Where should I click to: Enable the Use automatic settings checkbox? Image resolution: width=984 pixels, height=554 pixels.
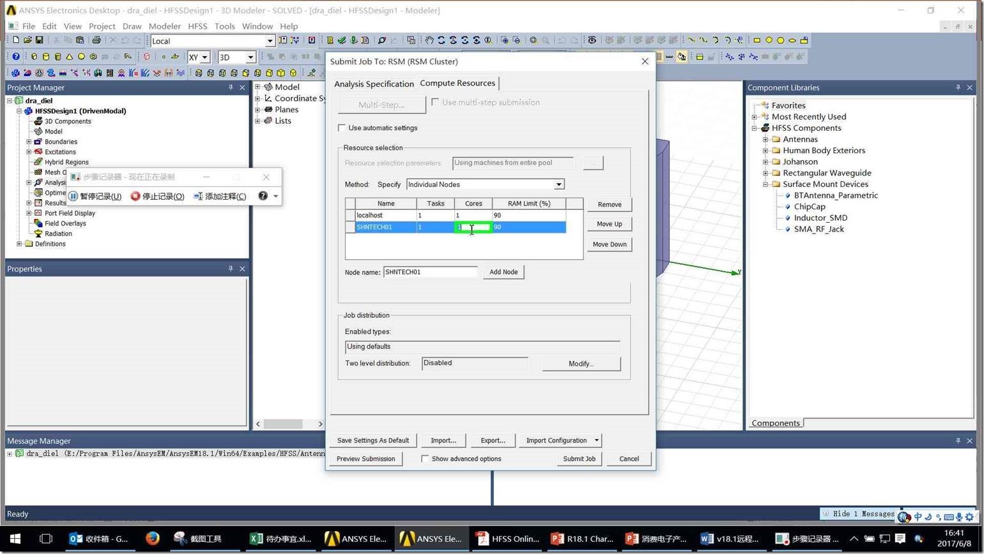tap(342, 128)
